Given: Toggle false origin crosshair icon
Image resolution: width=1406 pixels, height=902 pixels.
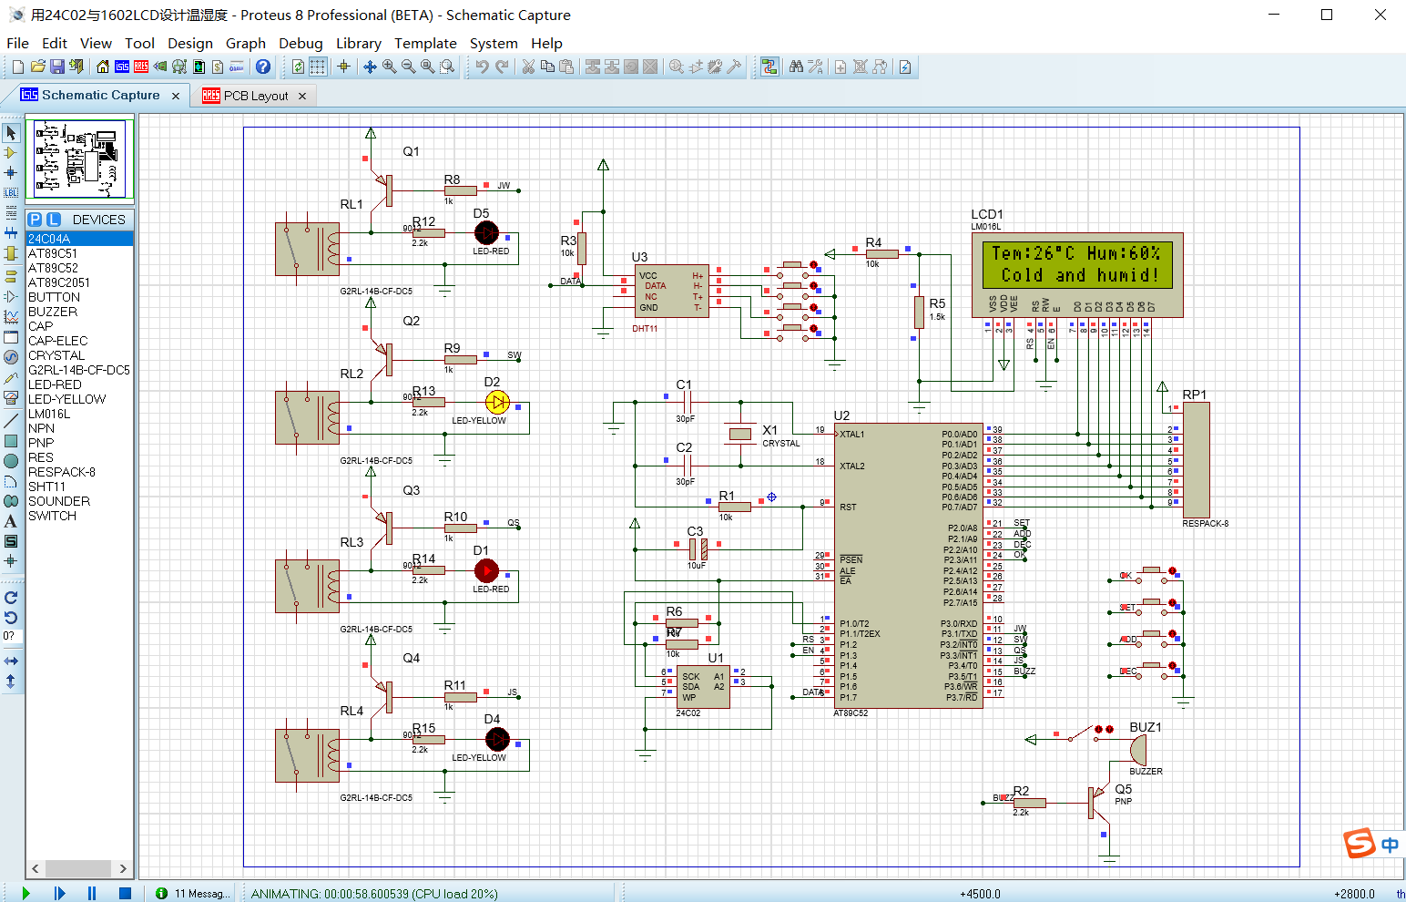Looking at the screenshot, I should tap(343, 67).
